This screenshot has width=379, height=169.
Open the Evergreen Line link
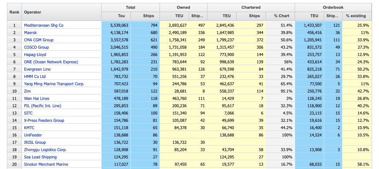coord(37,69)
